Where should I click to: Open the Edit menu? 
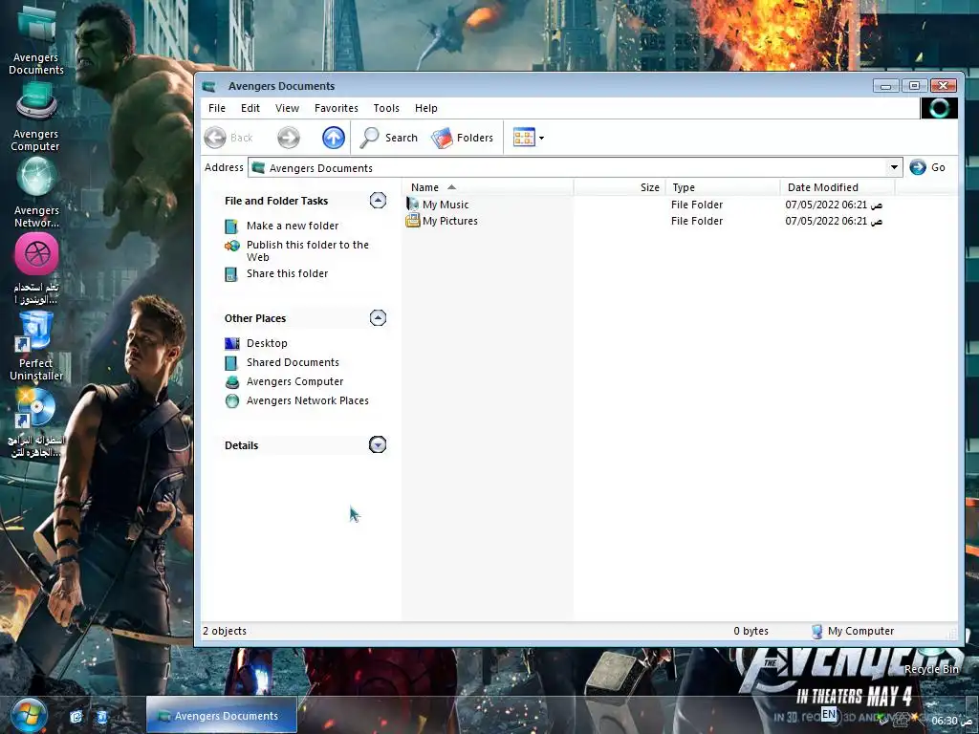[x=250, y=108]
